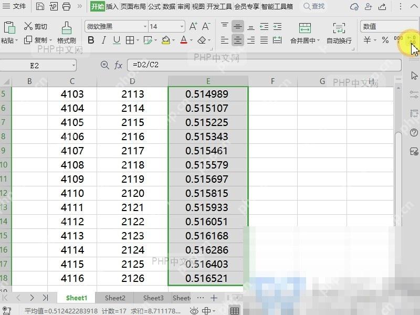The image size is (420, 315).
Task: Increase font size with large A
Action: coord(193,26)
